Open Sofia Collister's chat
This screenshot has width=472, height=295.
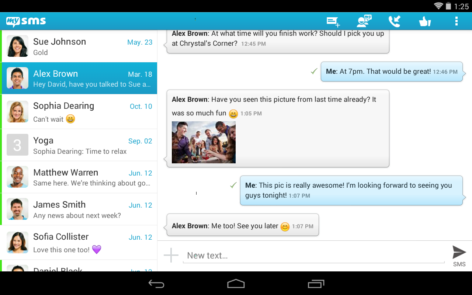79,242
